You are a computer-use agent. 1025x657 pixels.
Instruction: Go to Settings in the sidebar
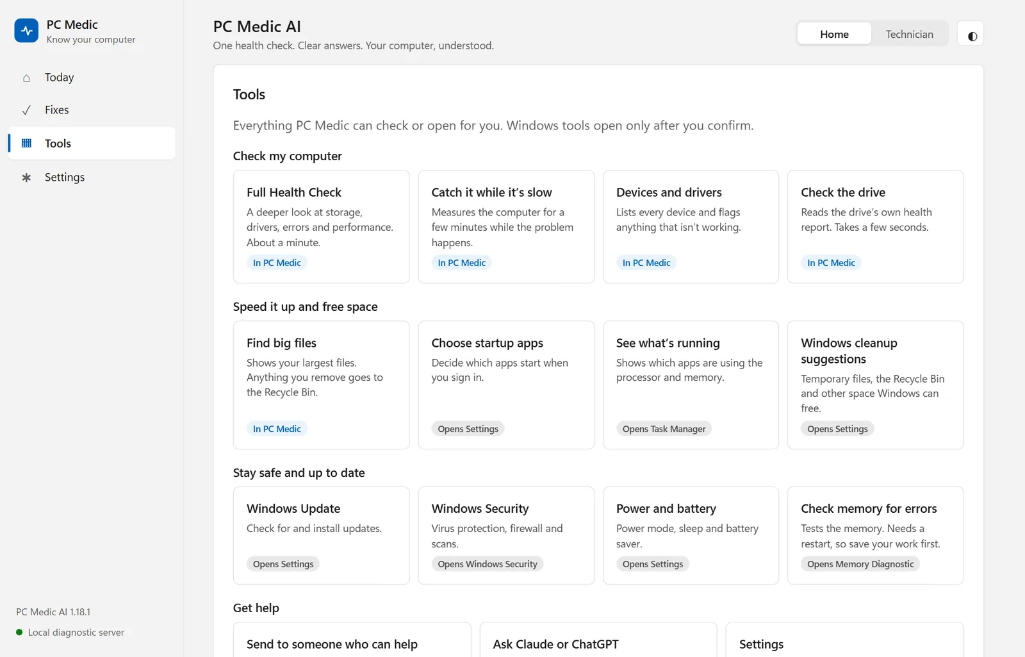point(92,177)
